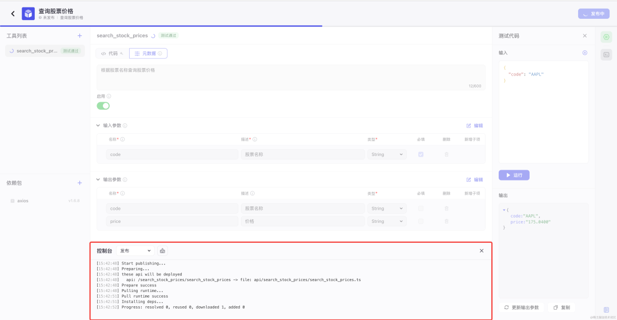This screenshot has height=320, width=617.
Task: Select search_stock_pr... in tool list
Action: (x=45, y=51)
